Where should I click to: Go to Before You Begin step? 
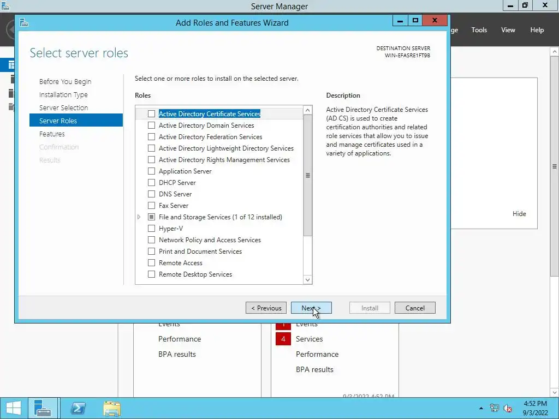point(66,82)
